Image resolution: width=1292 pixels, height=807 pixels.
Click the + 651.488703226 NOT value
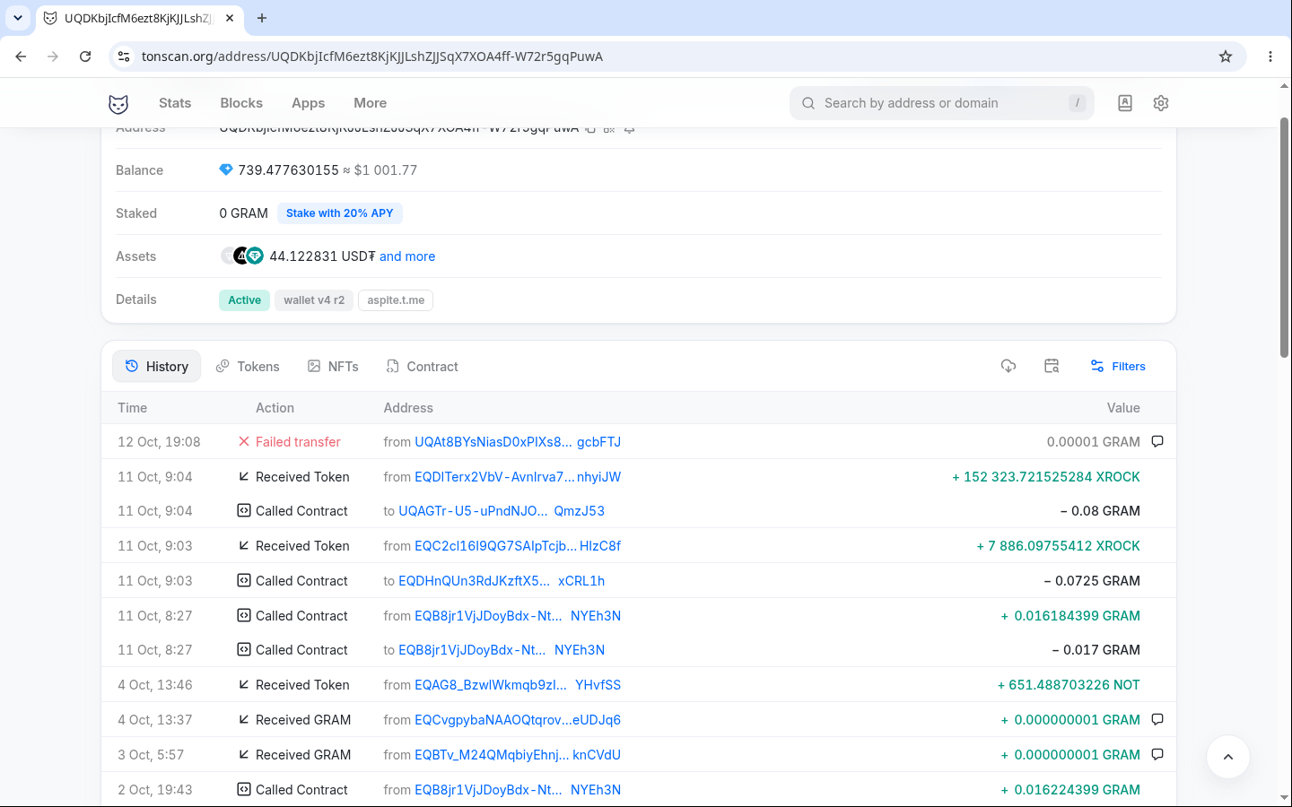[x=1069, y=684]
